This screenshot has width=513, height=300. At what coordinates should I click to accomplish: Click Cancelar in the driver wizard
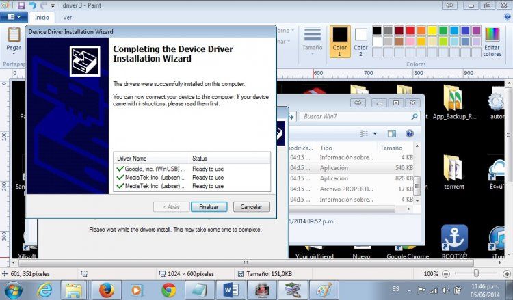point(251,207)
